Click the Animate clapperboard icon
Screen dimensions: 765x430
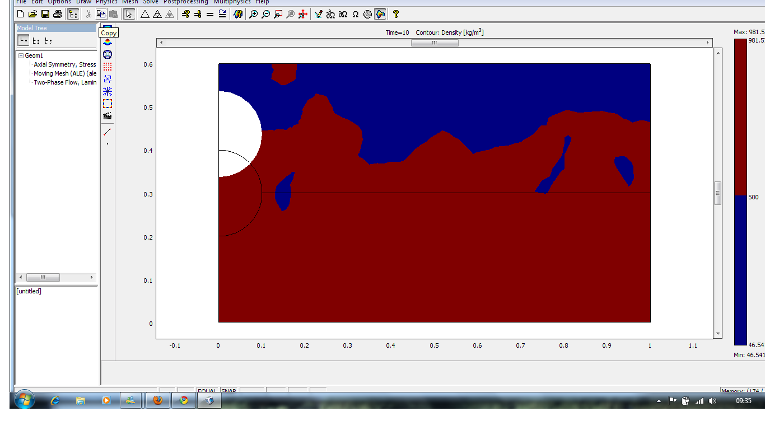(108, 116)
